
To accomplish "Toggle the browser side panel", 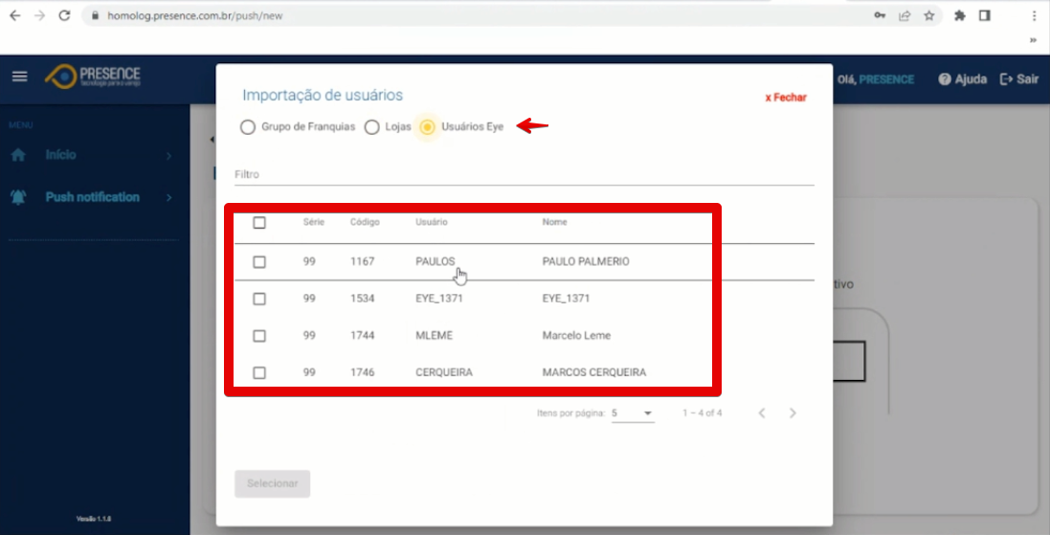I will coord(984,15).
